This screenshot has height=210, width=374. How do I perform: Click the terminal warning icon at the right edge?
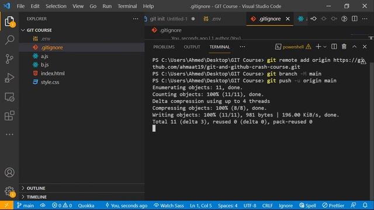click(x=363, y=61)
